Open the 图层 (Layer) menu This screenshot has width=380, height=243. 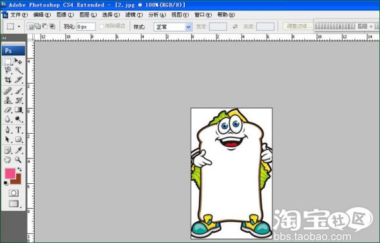88,15
